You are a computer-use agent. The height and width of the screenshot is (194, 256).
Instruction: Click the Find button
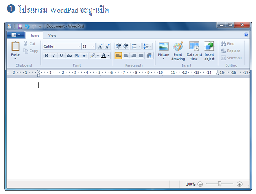(228, 43)
